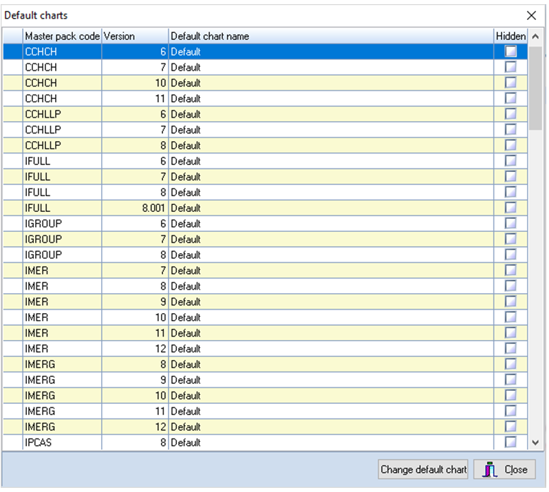Tick Hidden checkbox for IGROUP version 7

click(x=510, y=239)
